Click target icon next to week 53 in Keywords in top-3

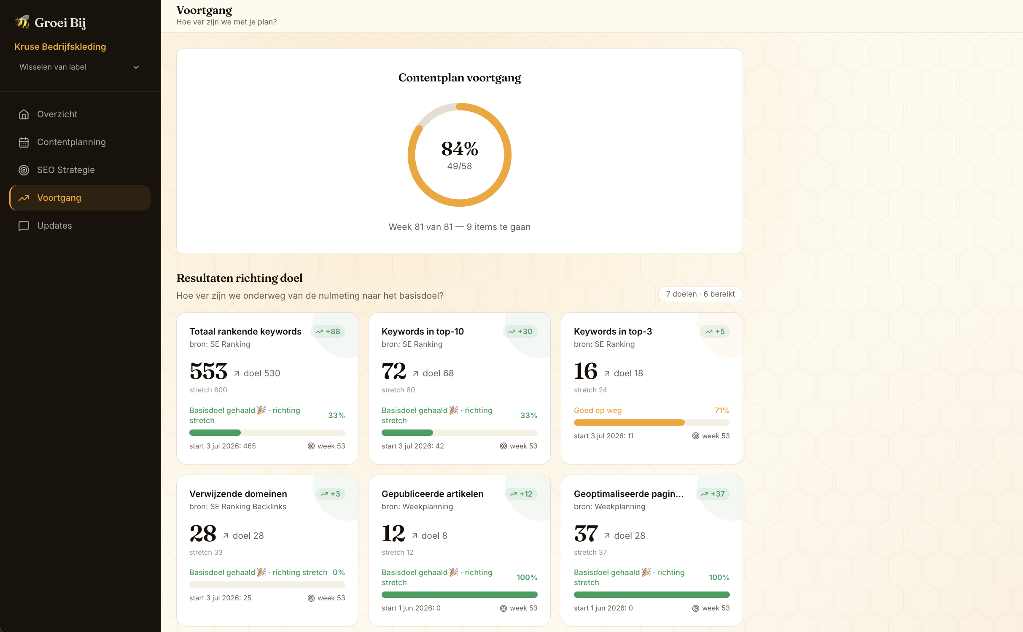[x=696, y=436]
